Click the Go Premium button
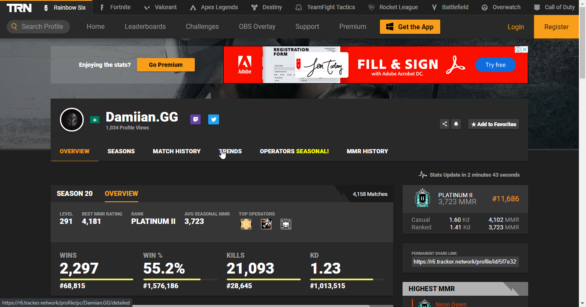Screen dimensions: 586x307 tap(166, 65)
